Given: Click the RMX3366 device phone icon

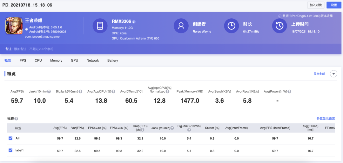Looking at the screenshot, I should click(100, 26).
